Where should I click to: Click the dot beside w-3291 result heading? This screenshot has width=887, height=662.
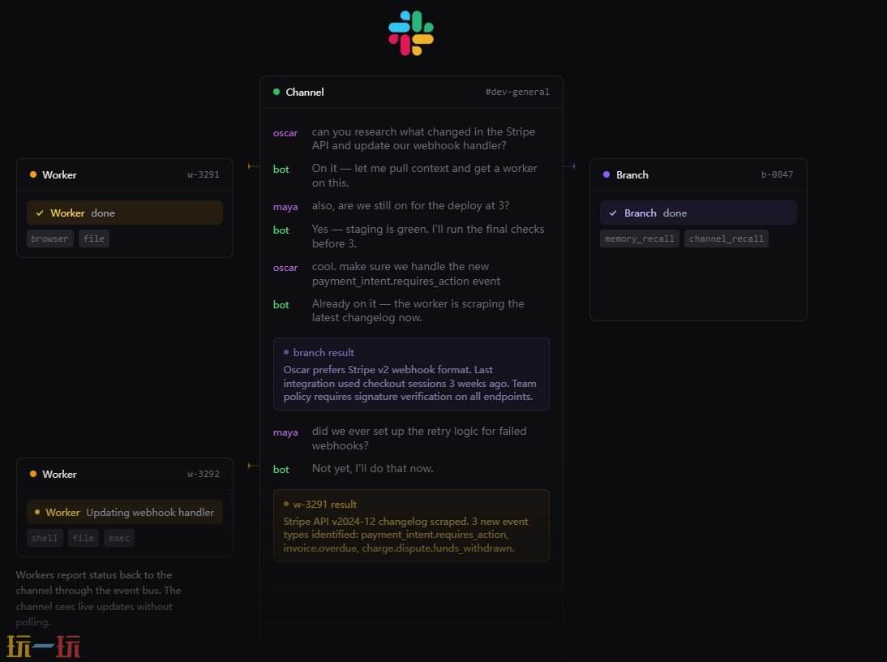click(x=286, y=504)
